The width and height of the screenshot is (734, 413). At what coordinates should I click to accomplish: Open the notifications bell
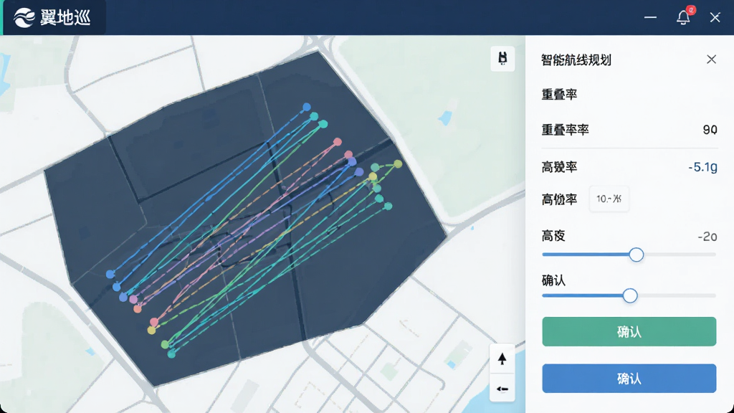pos(683,17)
